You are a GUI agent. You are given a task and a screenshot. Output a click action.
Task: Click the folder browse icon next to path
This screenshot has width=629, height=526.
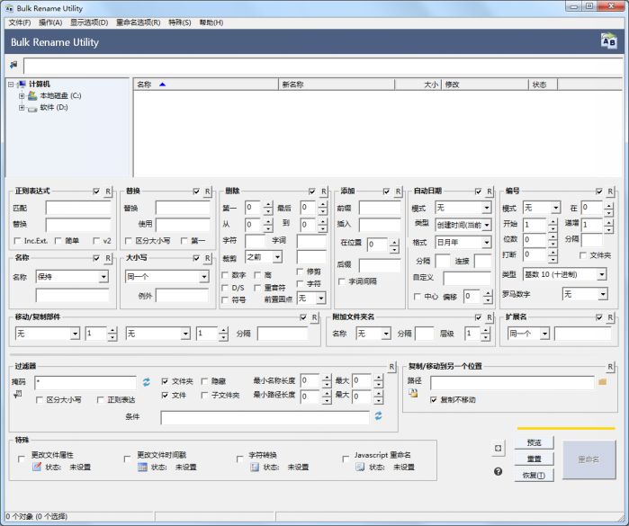(603, 382)
